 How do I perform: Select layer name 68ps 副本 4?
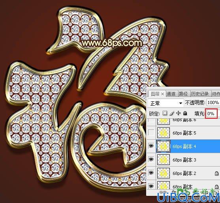click(x=184, y=146)
